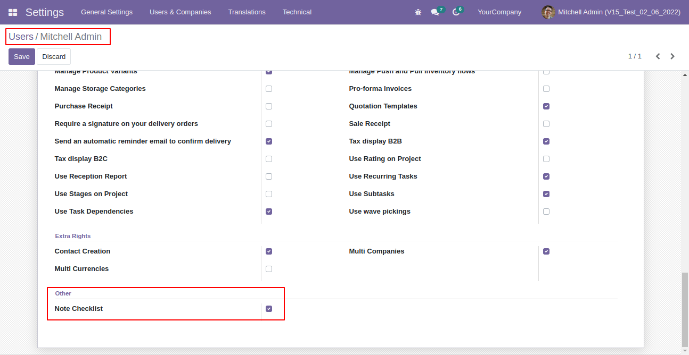Switch company via YourCompany
Image resolution: width=689 pixels, height=355 pixels.
[x=499, y=12]
